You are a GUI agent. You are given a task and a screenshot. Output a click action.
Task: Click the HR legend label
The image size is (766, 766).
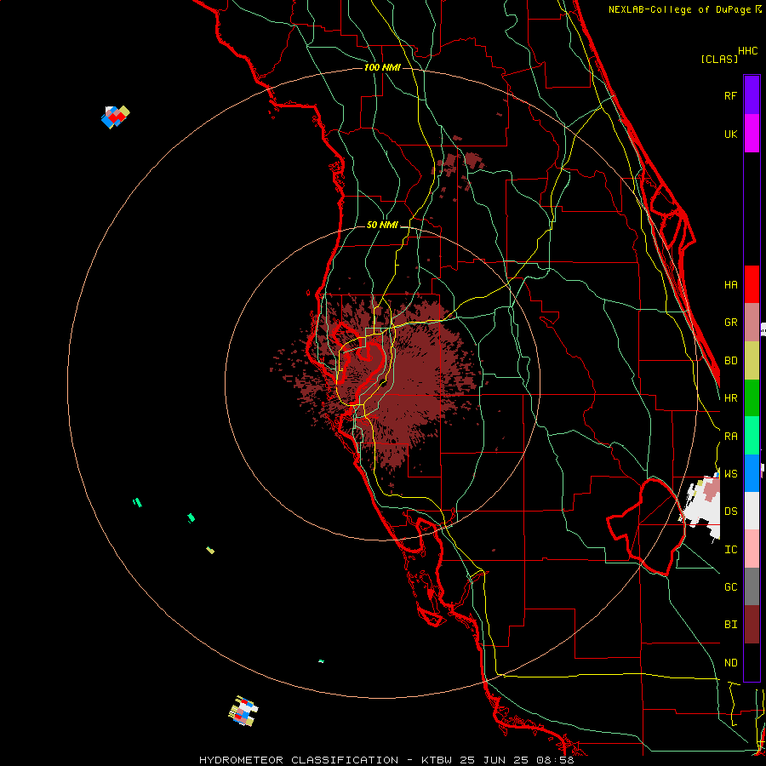coord(730,398)
